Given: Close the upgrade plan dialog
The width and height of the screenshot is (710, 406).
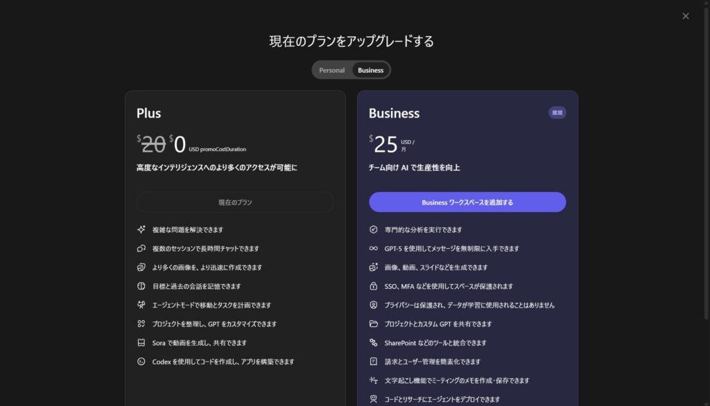Looking at the screenshot, I should [685, 16].
